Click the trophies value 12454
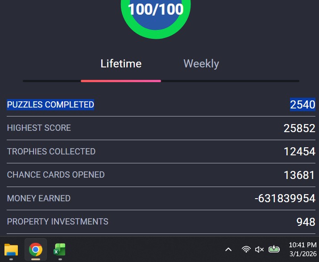Image resolution: width=319 pixels, height=262 pixels. 299,152
